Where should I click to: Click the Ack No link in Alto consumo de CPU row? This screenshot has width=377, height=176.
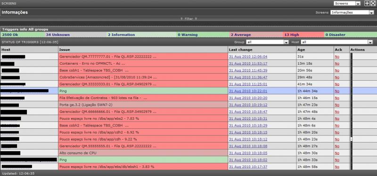click(337, 153)
